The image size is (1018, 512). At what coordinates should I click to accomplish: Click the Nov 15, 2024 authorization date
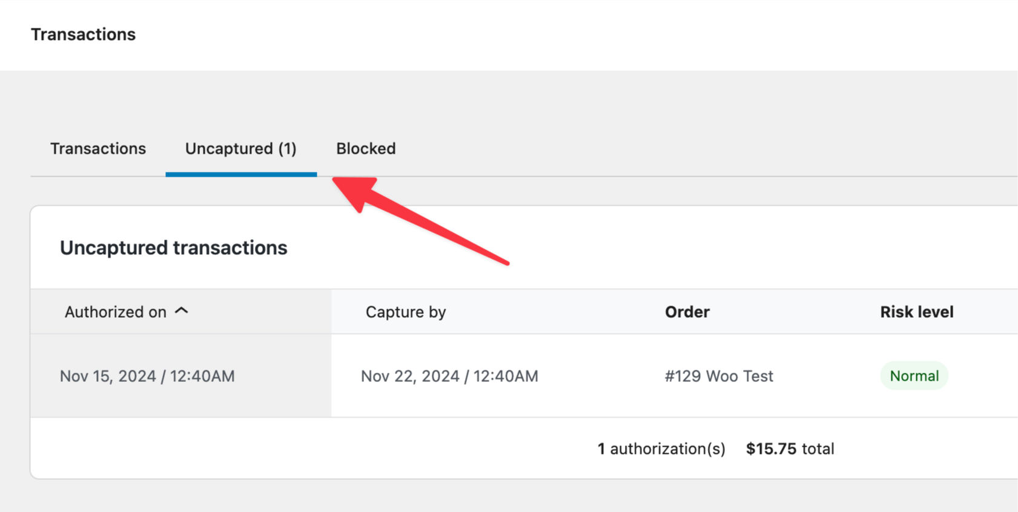click(x=147, y=376)
